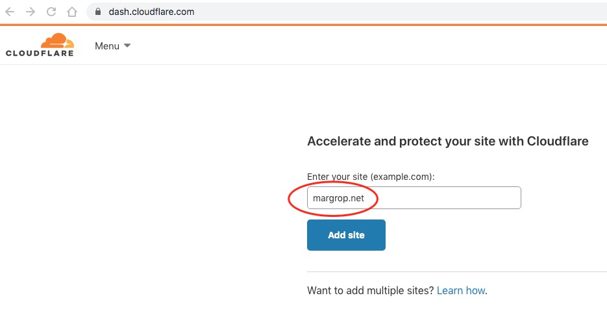Reload the page with the refresh icon

click(51, 12)
